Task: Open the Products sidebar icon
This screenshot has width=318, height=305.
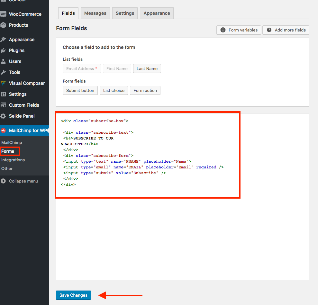Action: (x=5, y=25)
